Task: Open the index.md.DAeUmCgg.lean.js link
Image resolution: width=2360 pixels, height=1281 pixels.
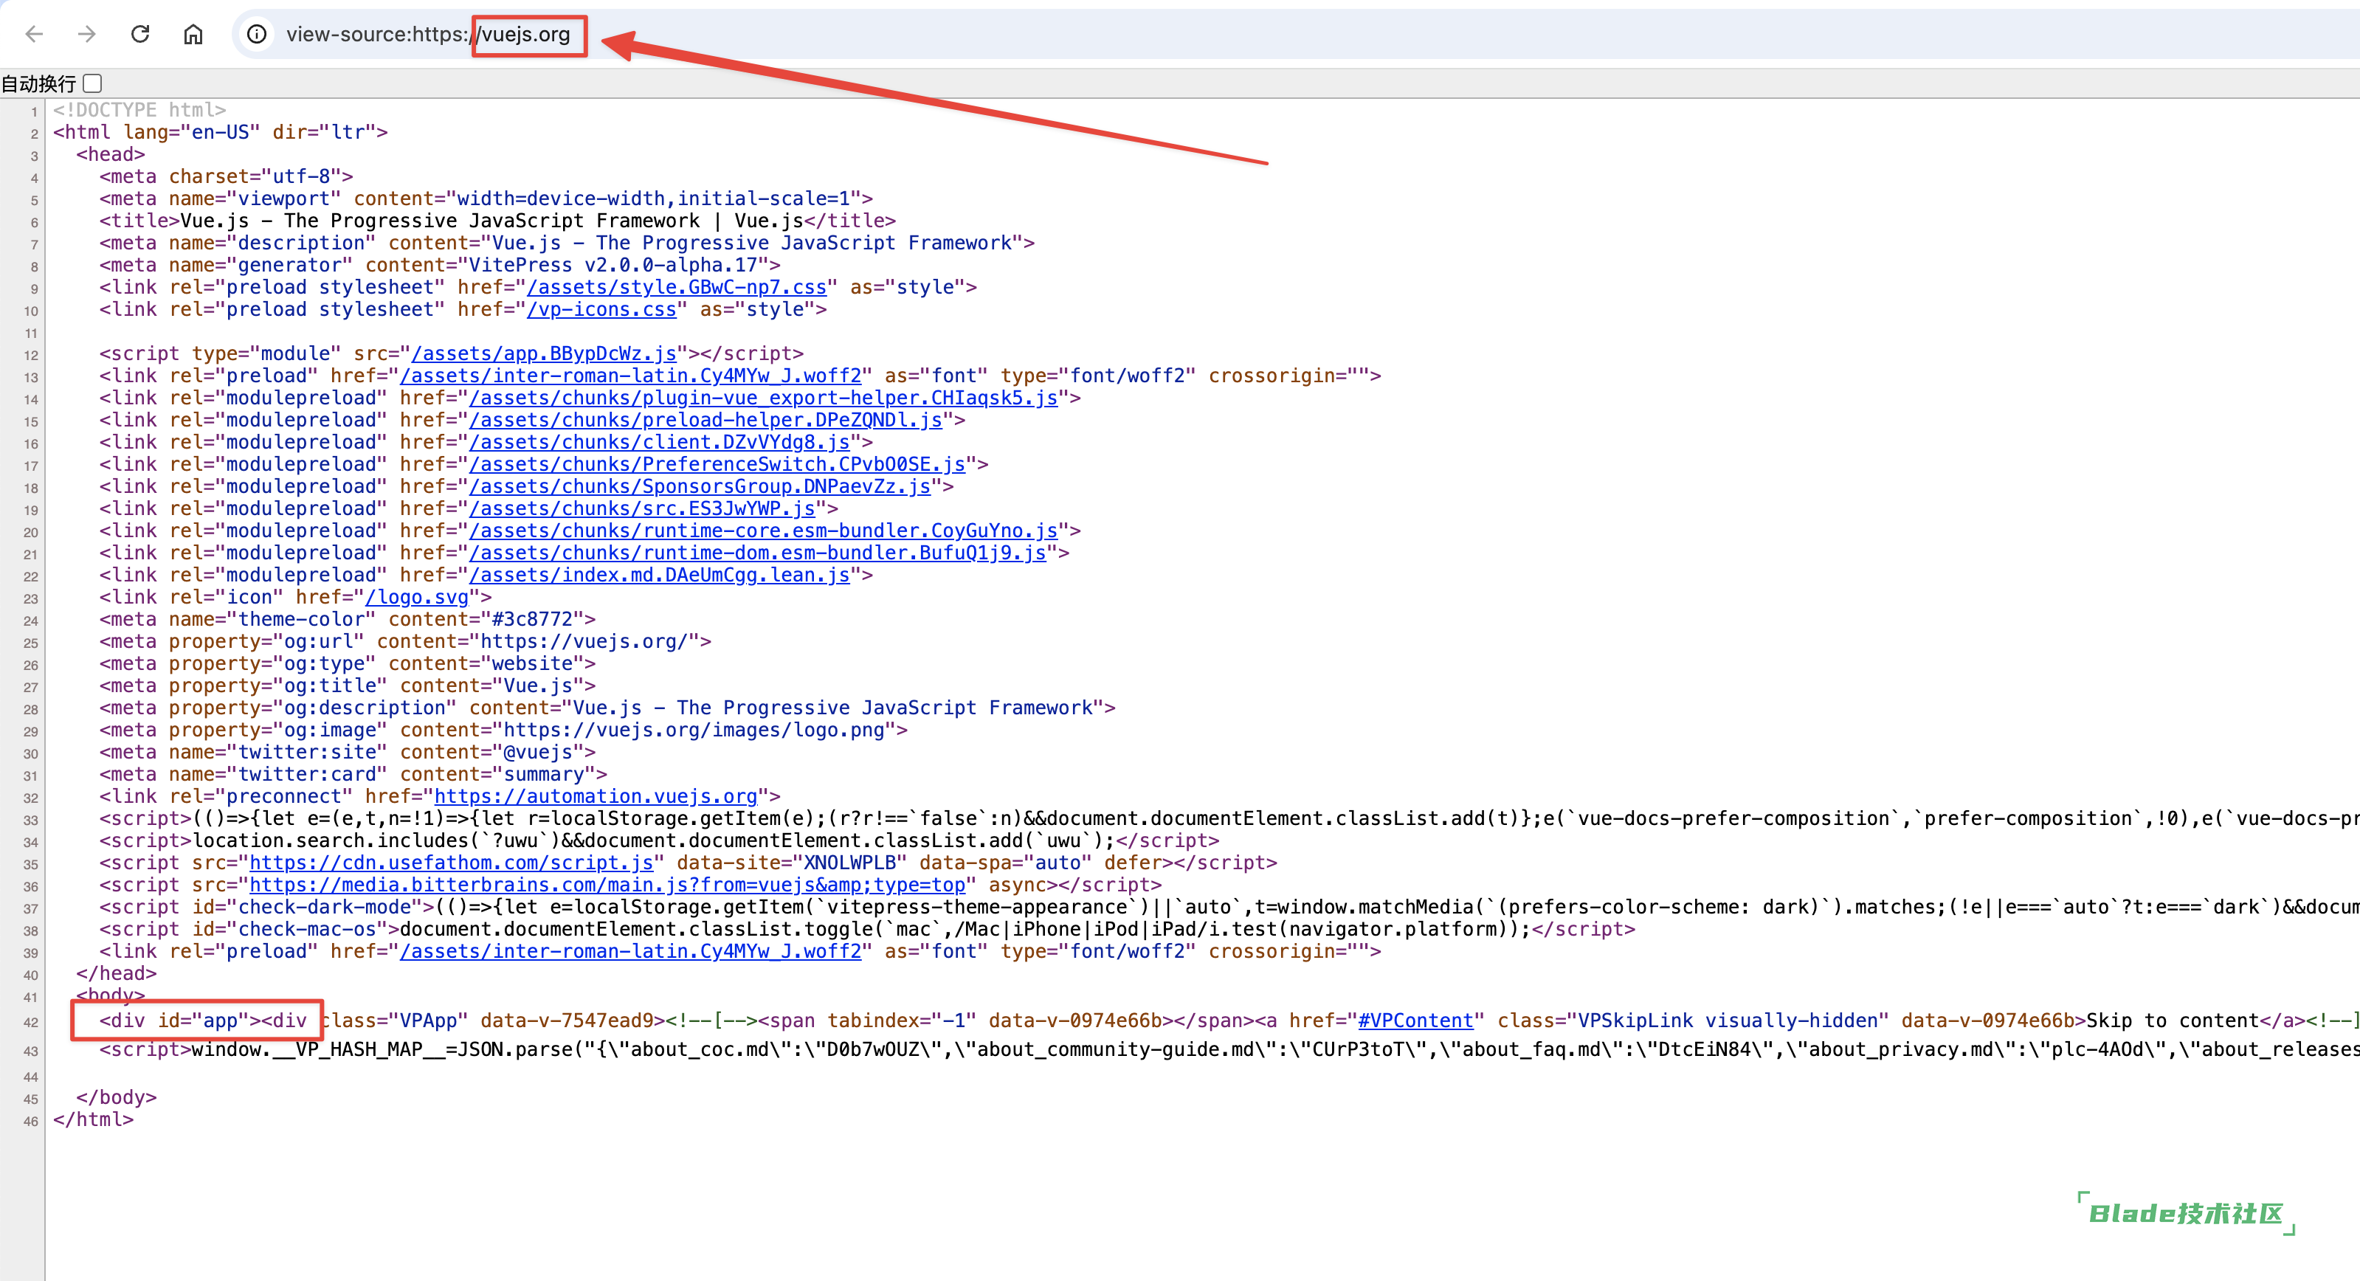Action: [660, 575]
